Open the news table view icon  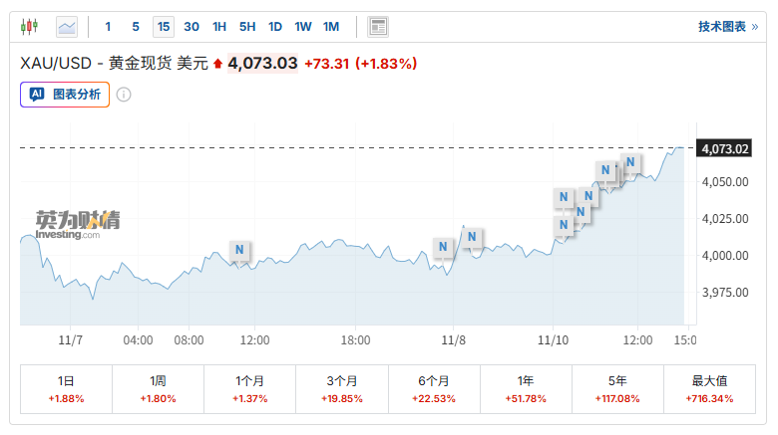(378, 26)
